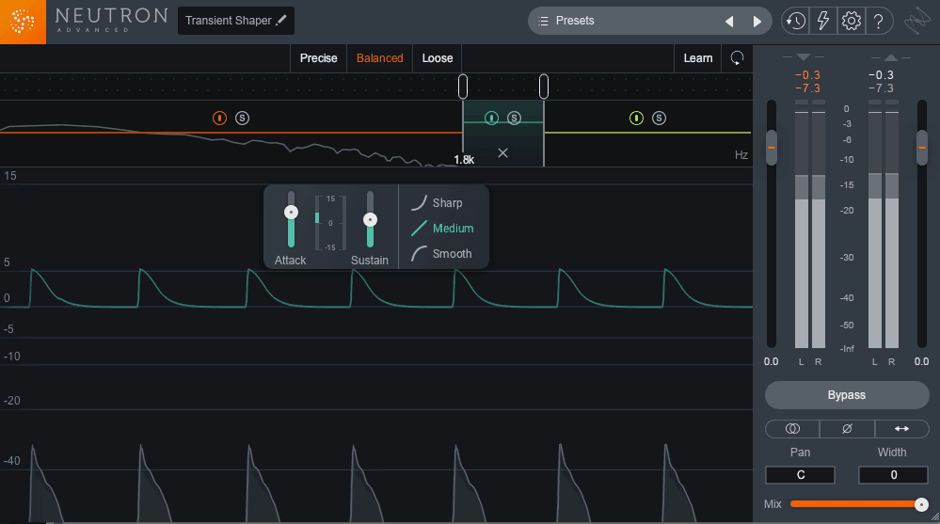Click the window resize grip icon
The image size is (940, 524).
point(934,517)
